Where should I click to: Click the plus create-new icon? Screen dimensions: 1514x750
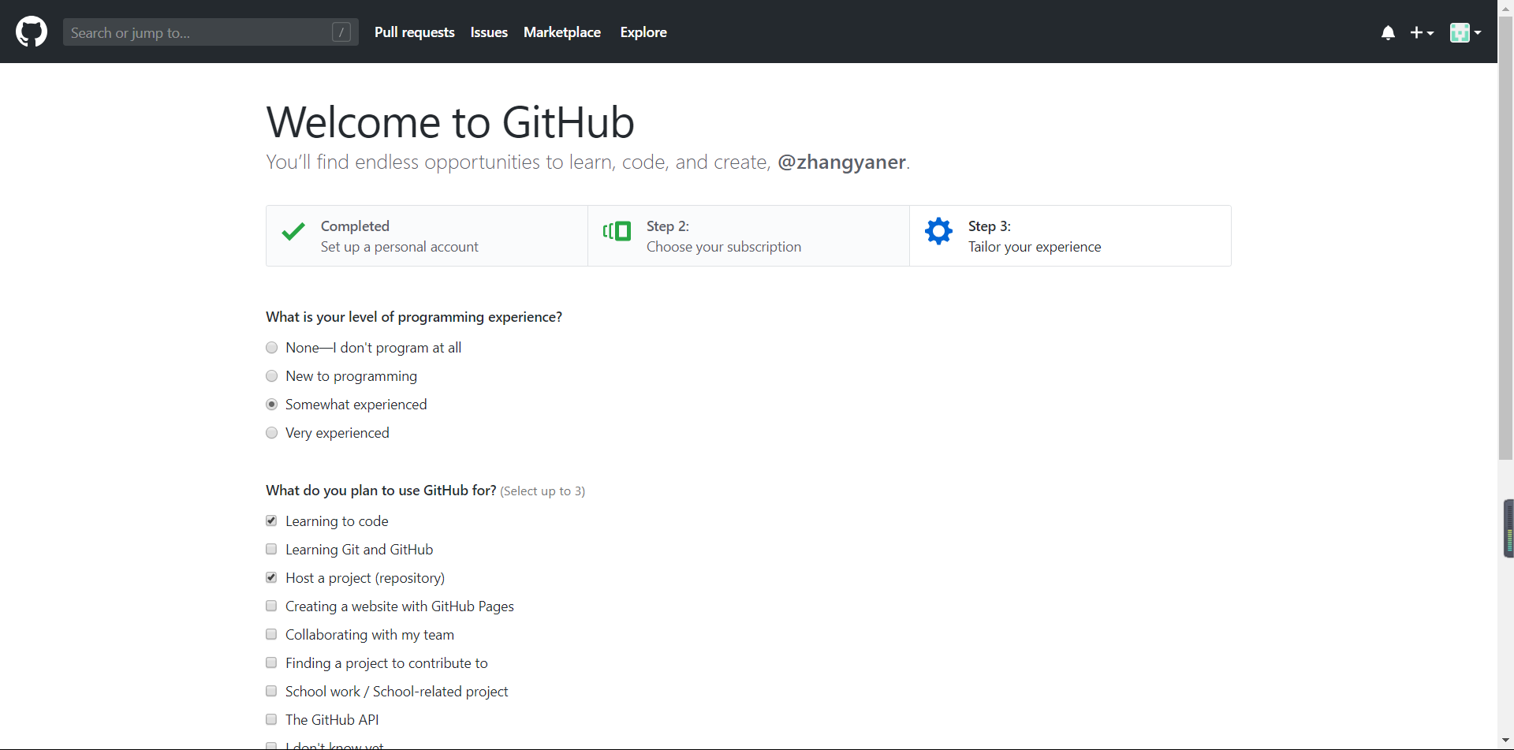tap(1417, 32)
